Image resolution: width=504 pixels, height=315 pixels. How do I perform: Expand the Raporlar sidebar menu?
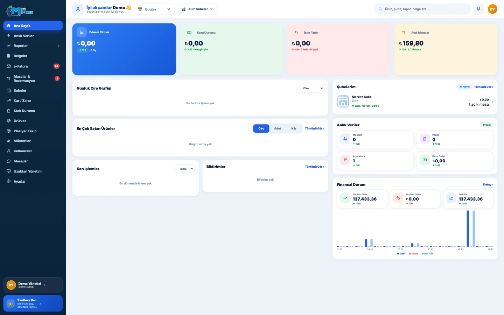pyautogui.click(x=33, y=46)
